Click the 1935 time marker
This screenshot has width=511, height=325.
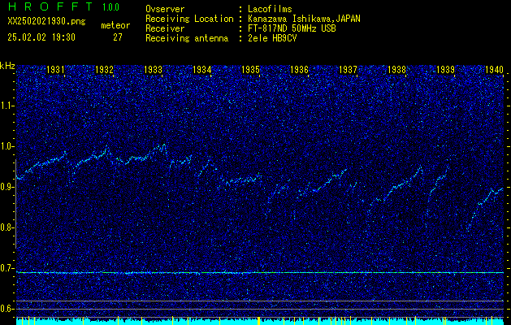250,69
